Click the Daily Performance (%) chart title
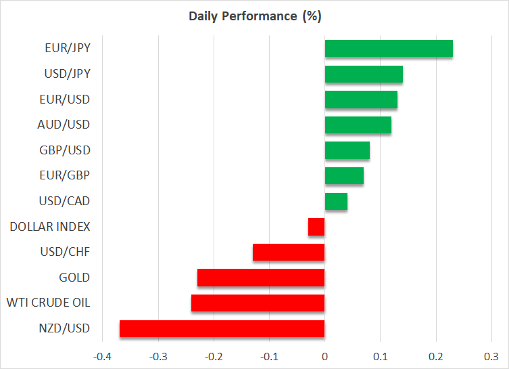Image resolution: width=509 pixels, height=369 pixels. [254, 16]
